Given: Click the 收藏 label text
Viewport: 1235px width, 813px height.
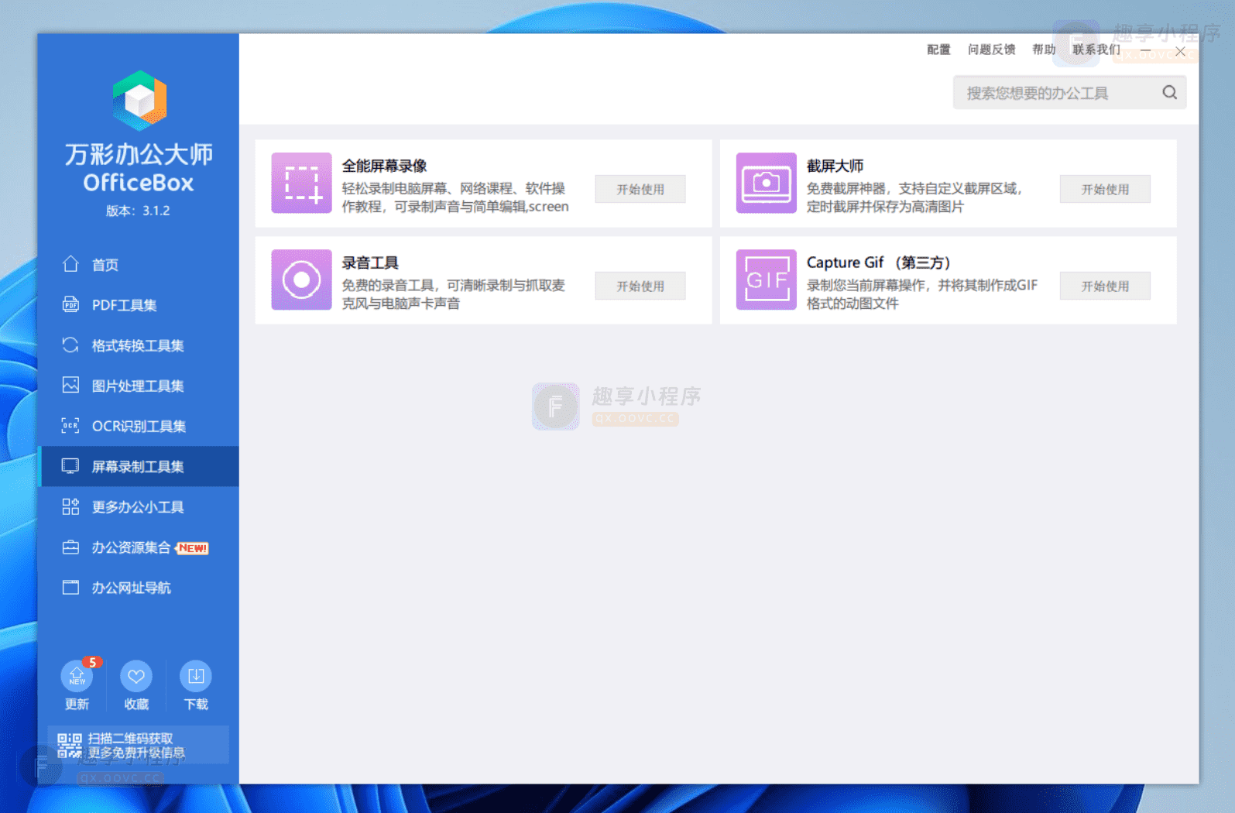Looking at the screenshot, I should pyautogui.click(x=136, y=704).
